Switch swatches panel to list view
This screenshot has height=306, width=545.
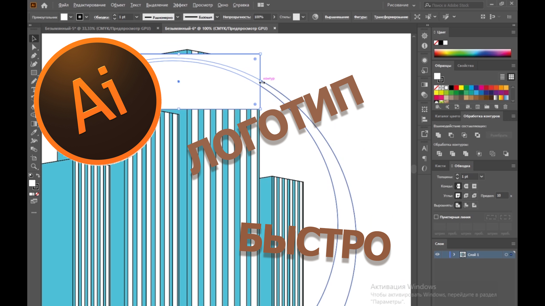[x=502, y=77]
